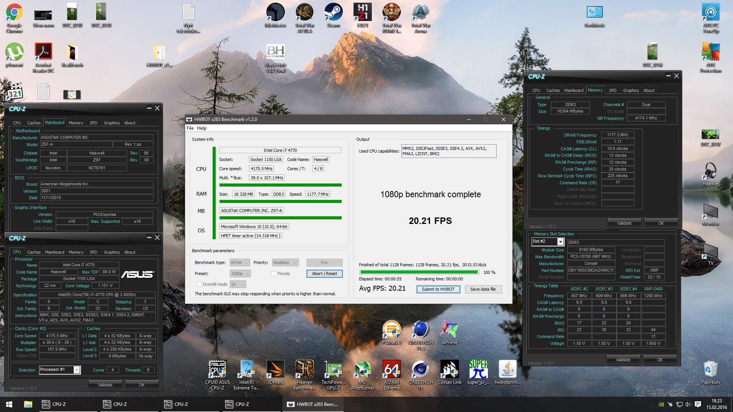Switch to SPD tab in Memory CPU-Z window
Viewport: 733px width, 412px height.
612,90
